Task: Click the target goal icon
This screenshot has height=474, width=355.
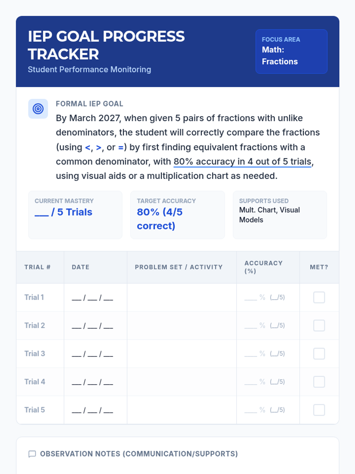Action: coord(38,109)
